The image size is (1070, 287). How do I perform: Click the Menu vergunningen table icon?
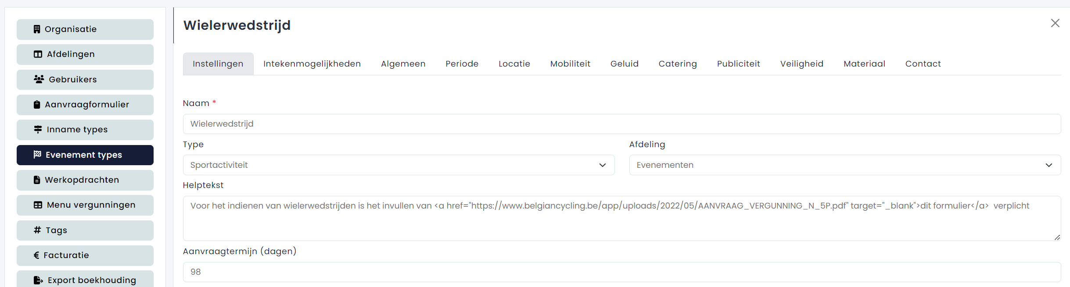(x=38, y=205)
